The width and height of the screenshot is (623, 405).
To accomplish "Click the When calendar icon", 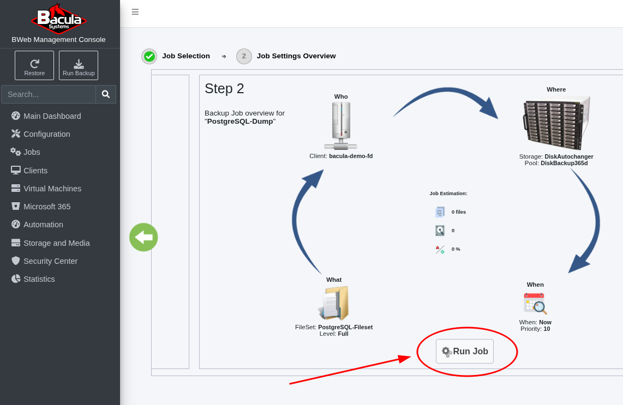I will 535,304.
